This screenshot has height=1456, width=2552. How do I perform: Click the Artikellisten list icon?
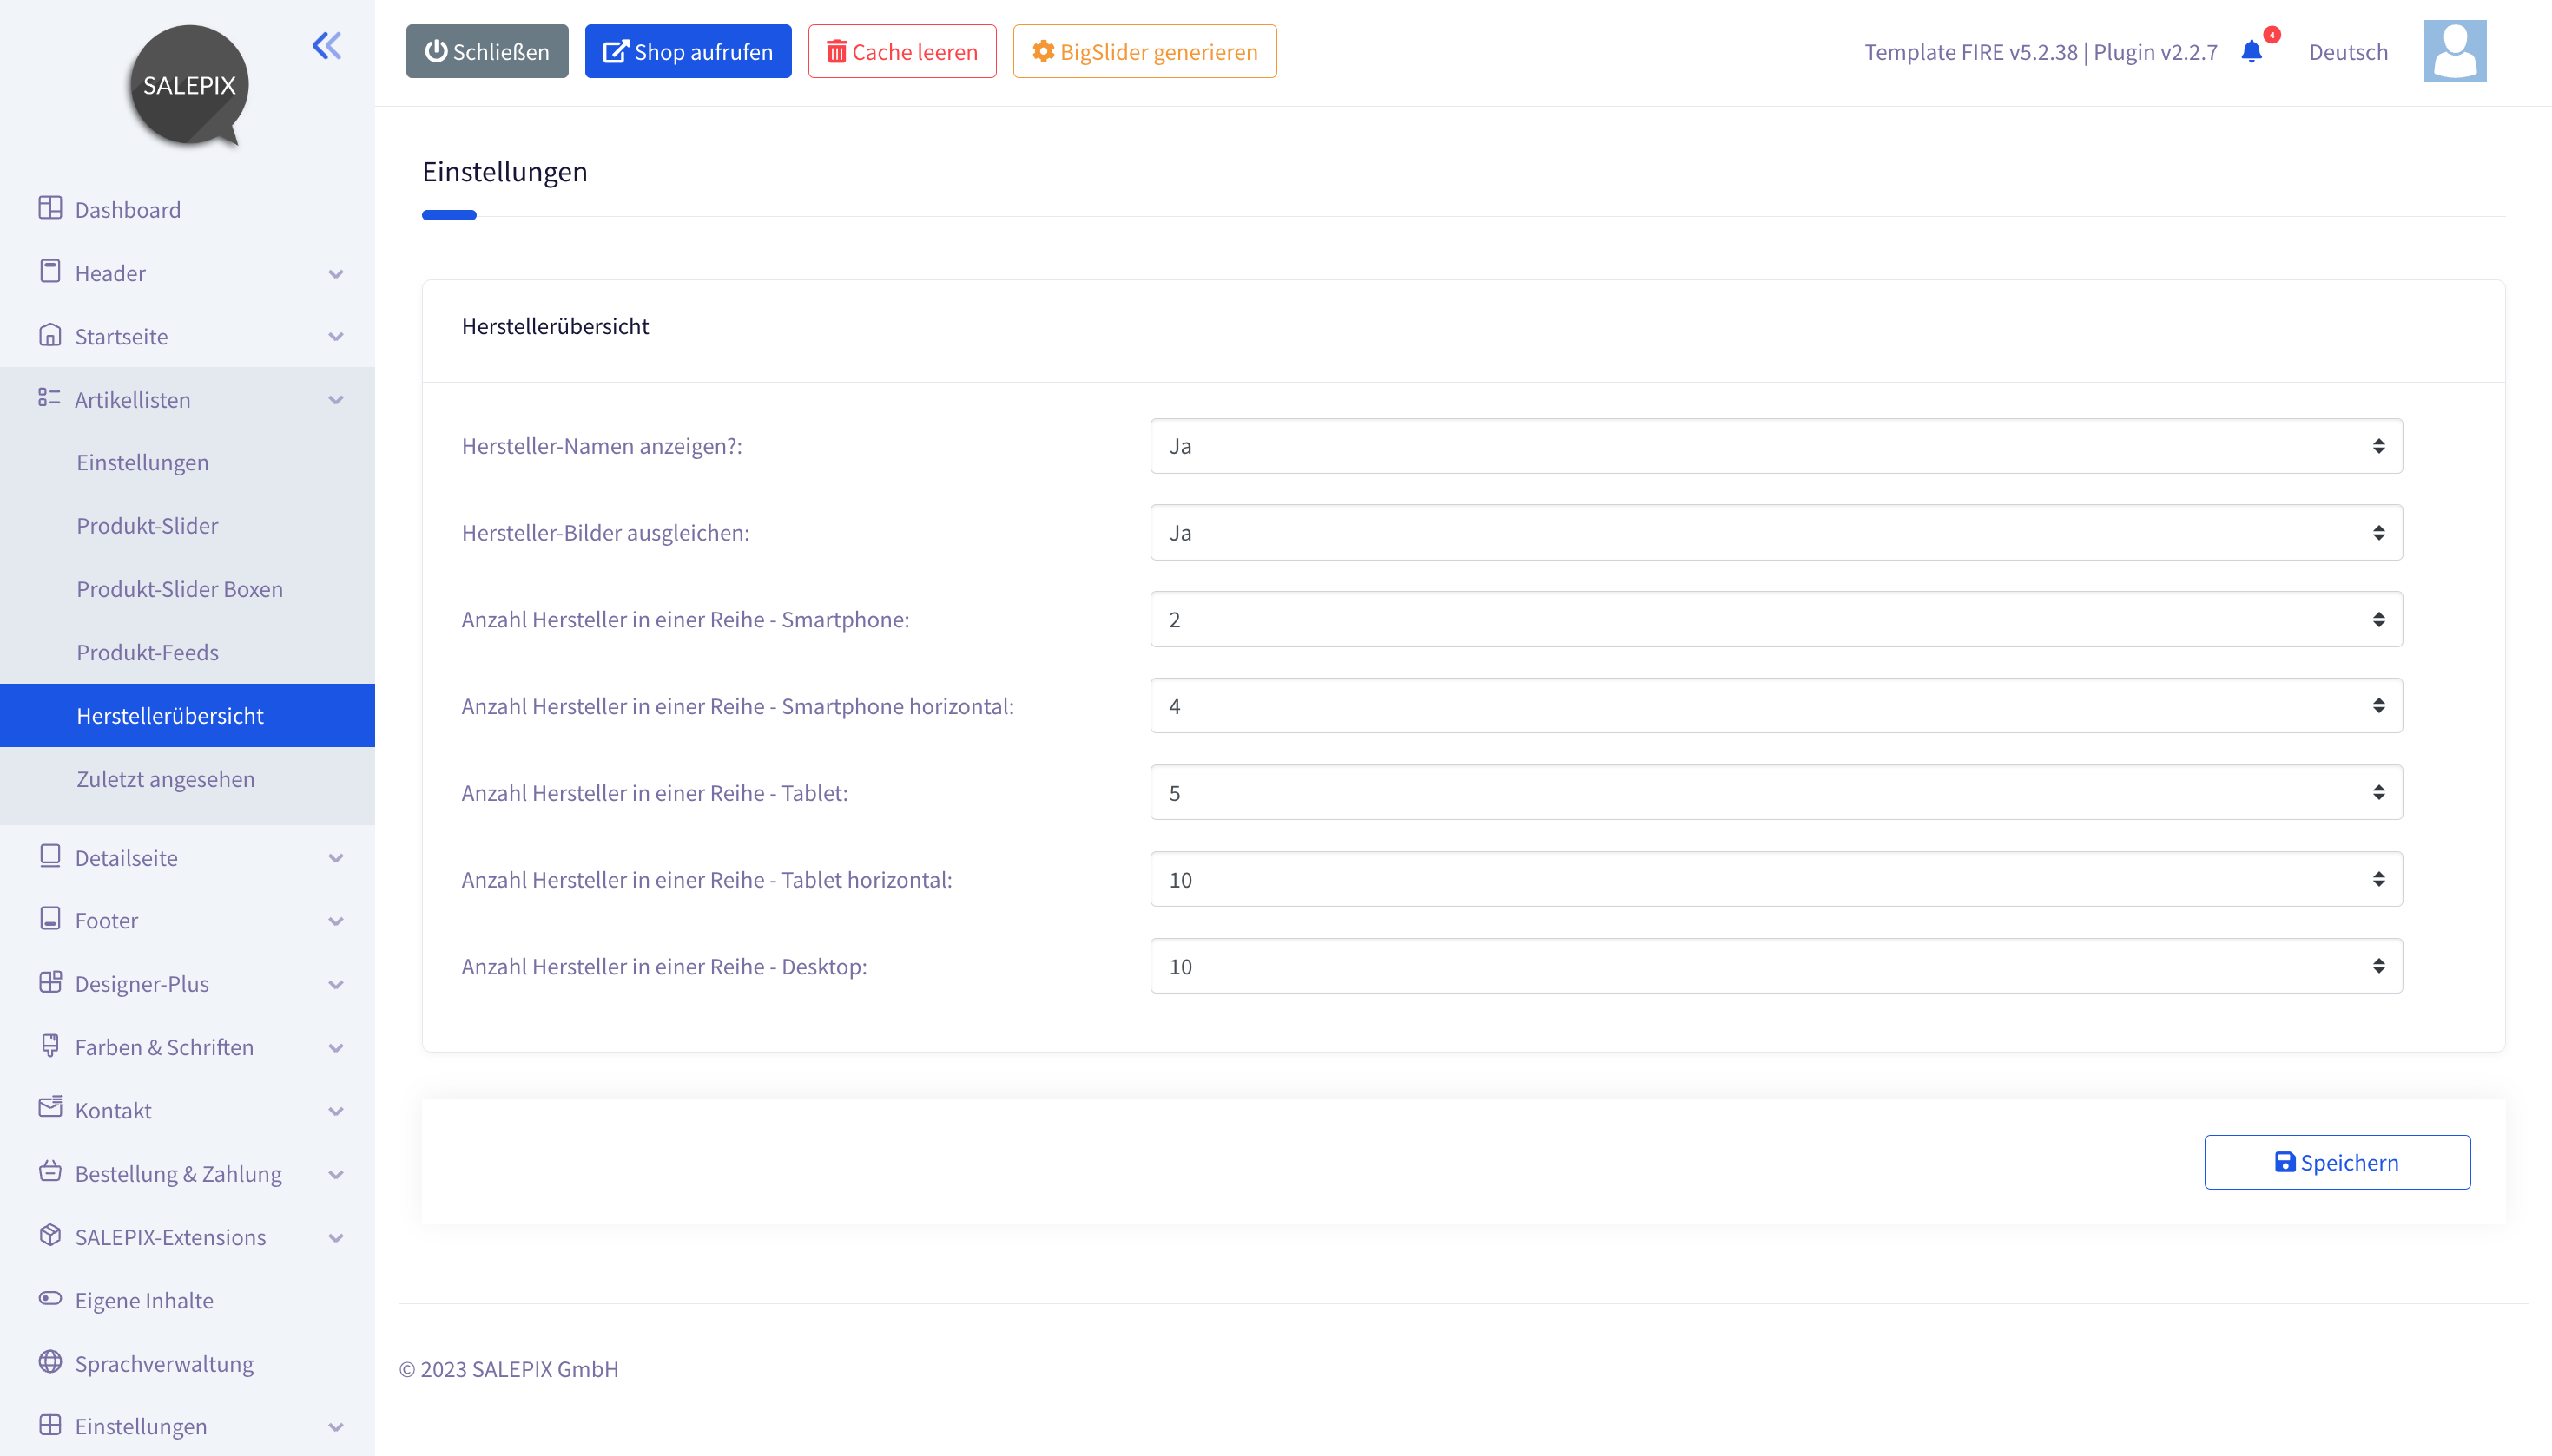(x=50, y=398)
